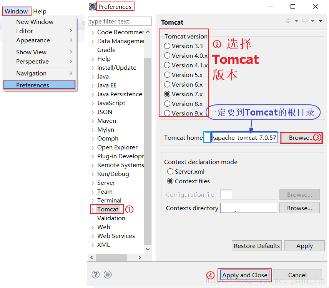Image resolution: width=329 pixels, height=288 pixels.
Task: Click the type filter text field
Action: (x=120, y=21)
